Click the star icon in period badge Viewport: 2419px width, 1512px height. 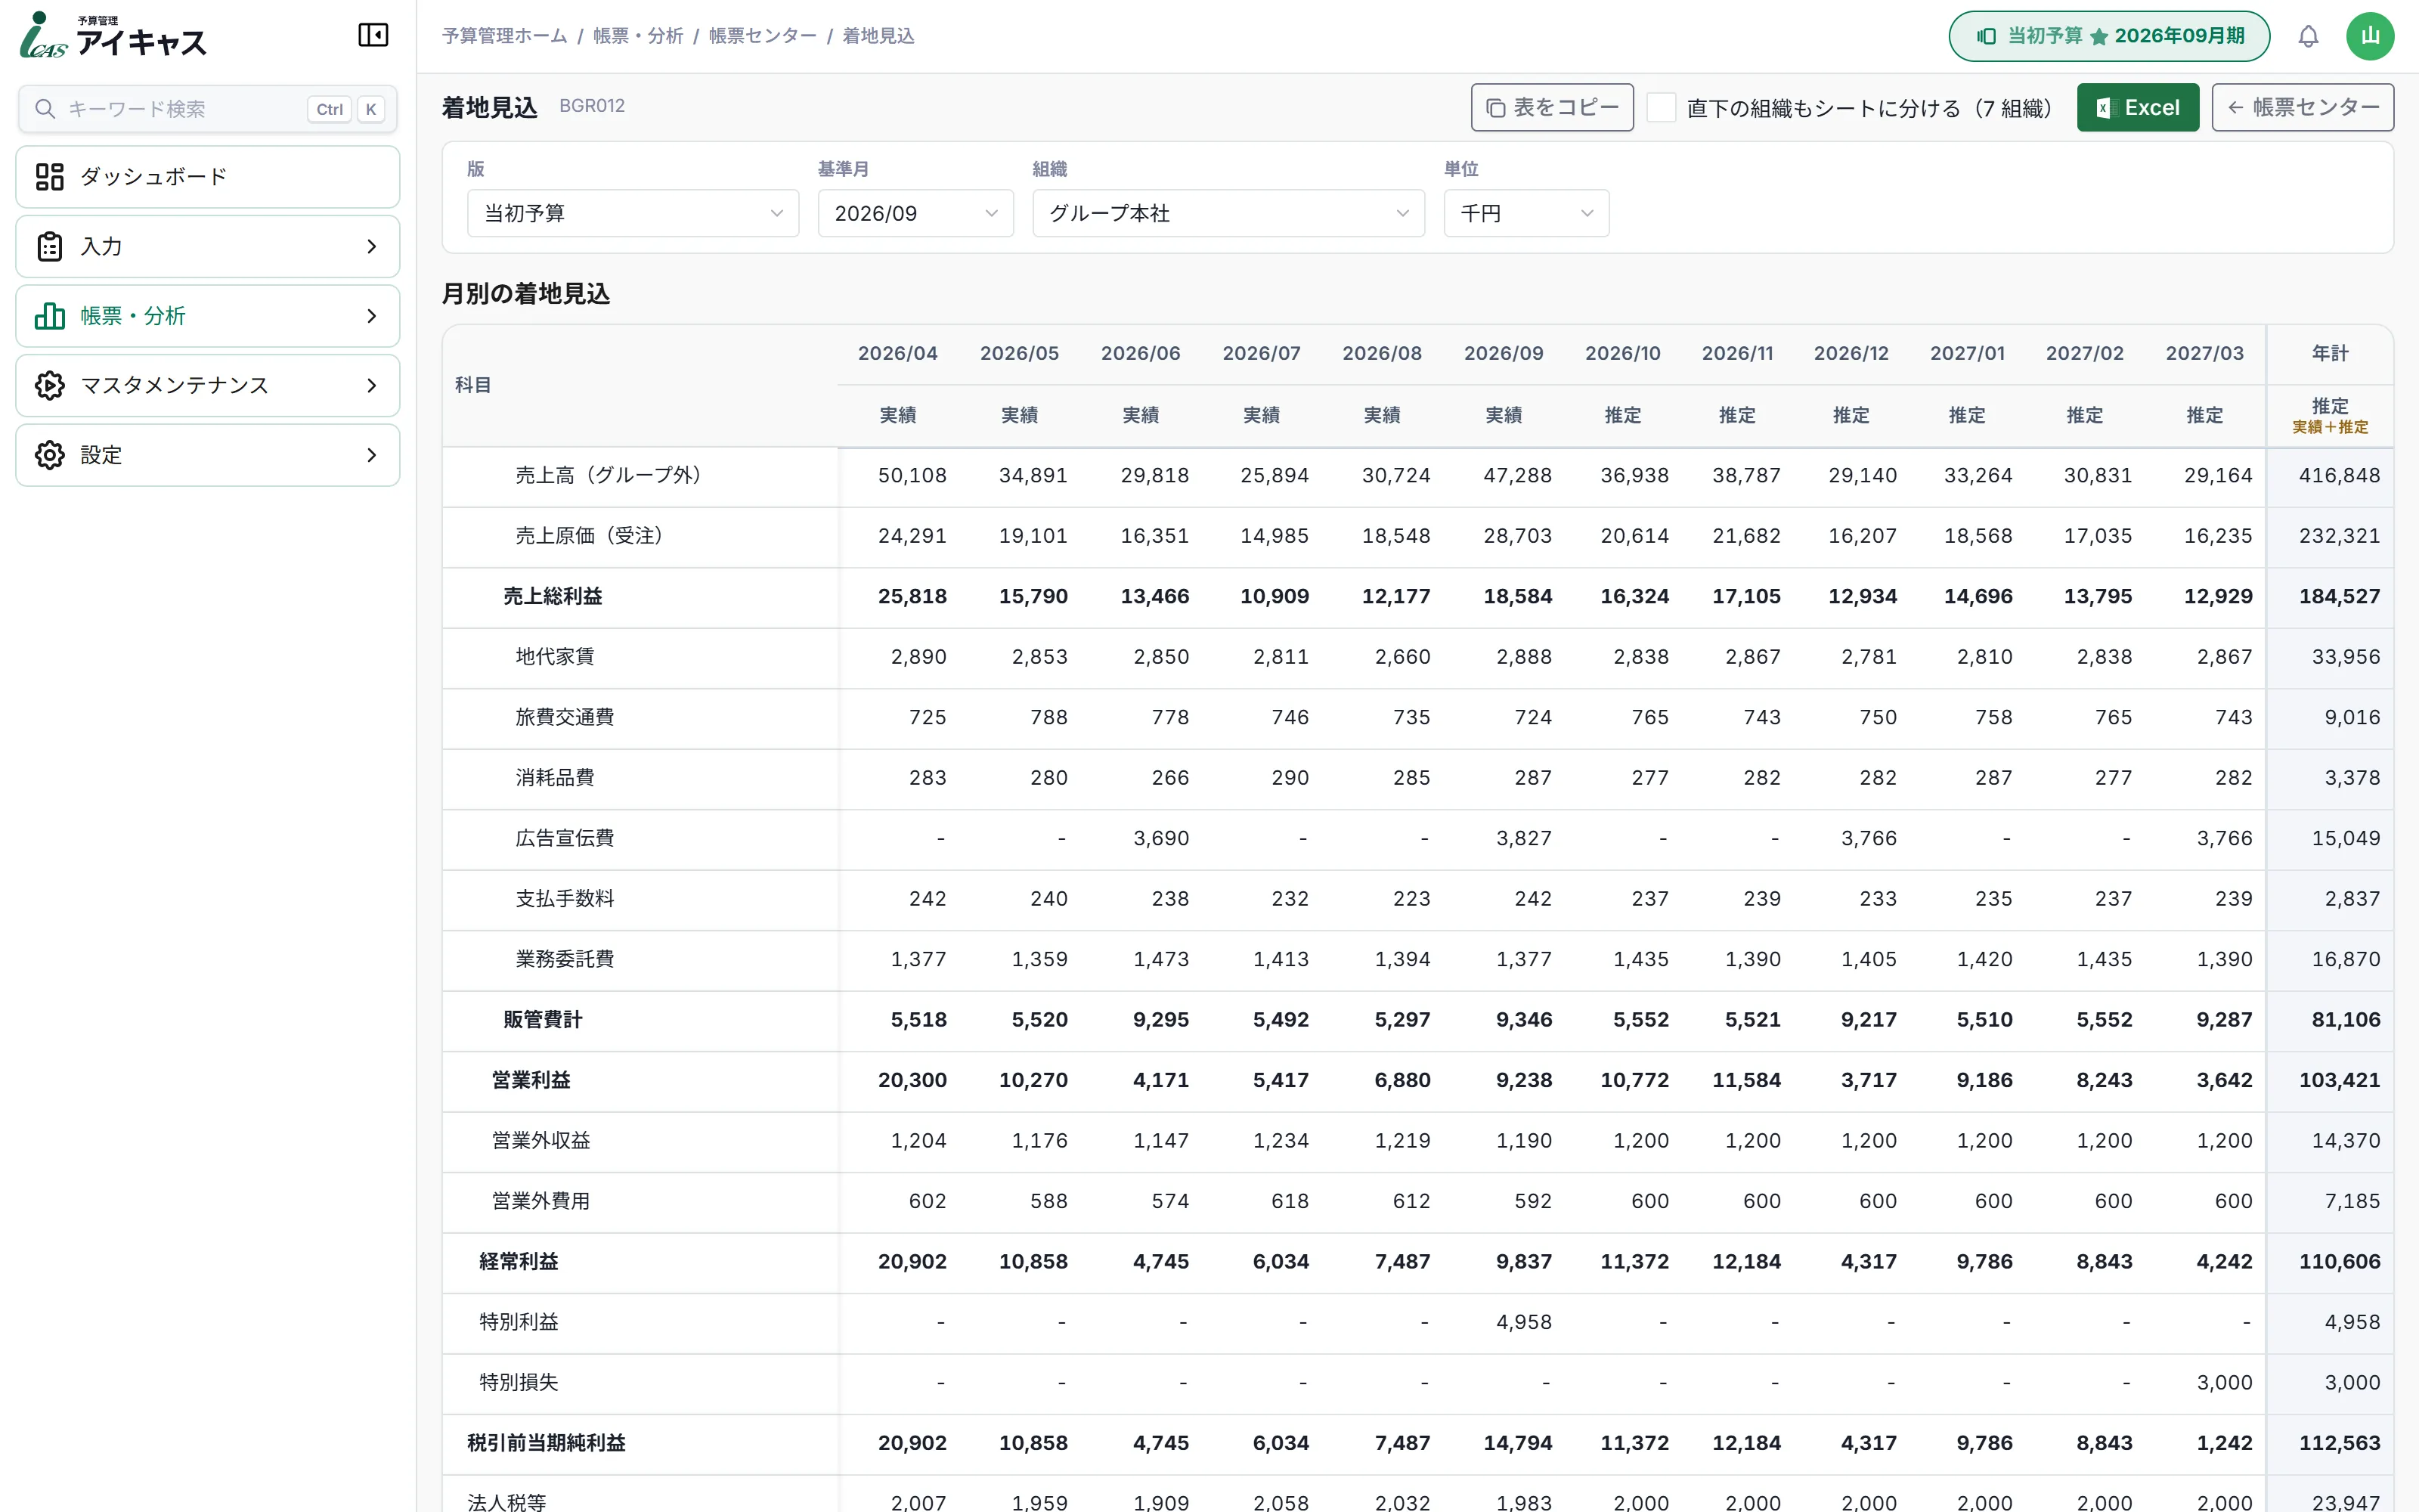coord(2099,37)
